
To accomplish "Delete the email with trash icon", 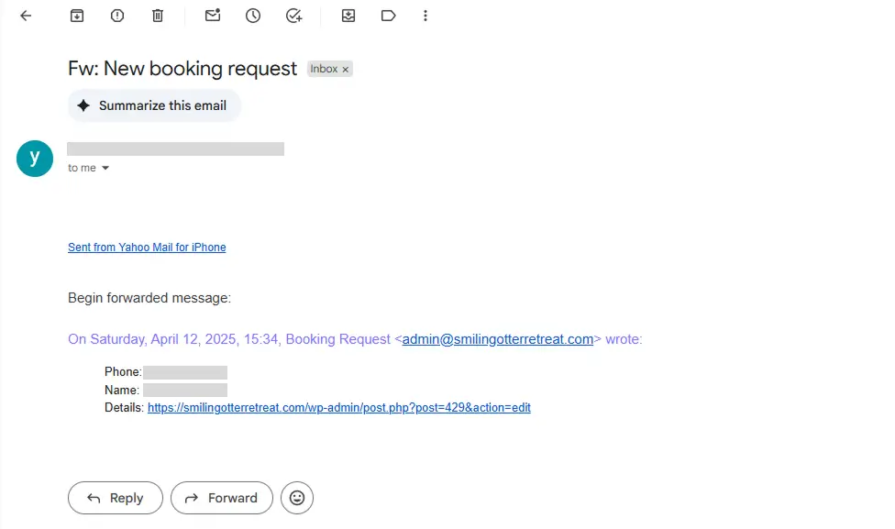I will [158, 16].
